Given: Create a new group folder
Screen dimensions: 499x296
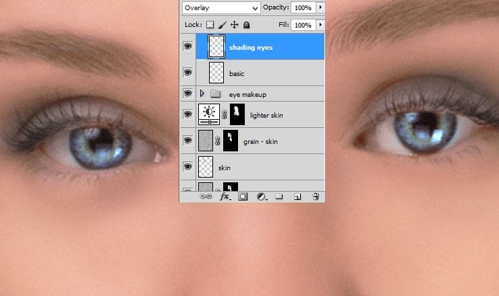Looking at the screenshot, I should pos(279,197).
